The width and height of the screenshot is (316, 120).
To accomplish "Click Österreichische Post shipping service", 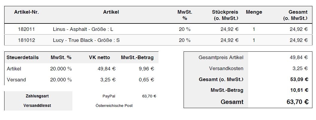I will (114, 105).
